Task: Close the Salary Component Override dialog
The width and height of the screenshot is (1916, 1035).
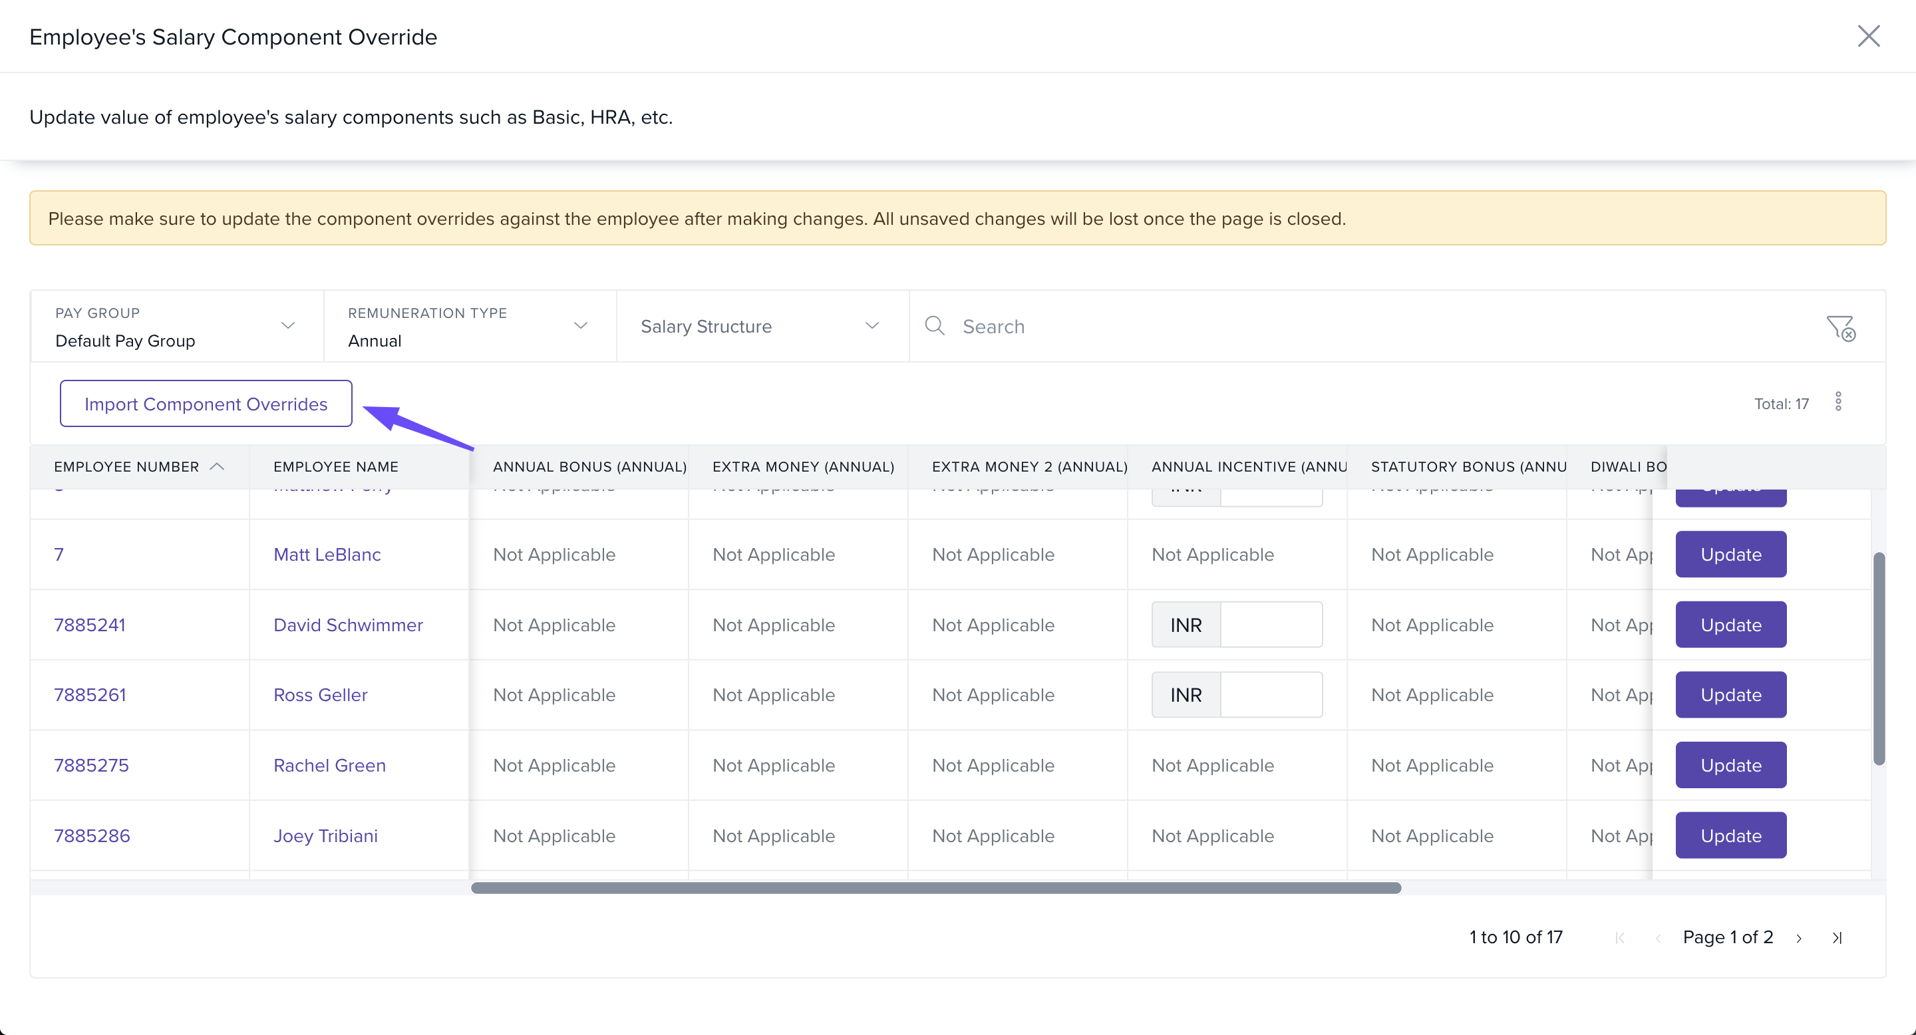Action: (x=1868, y=36)
